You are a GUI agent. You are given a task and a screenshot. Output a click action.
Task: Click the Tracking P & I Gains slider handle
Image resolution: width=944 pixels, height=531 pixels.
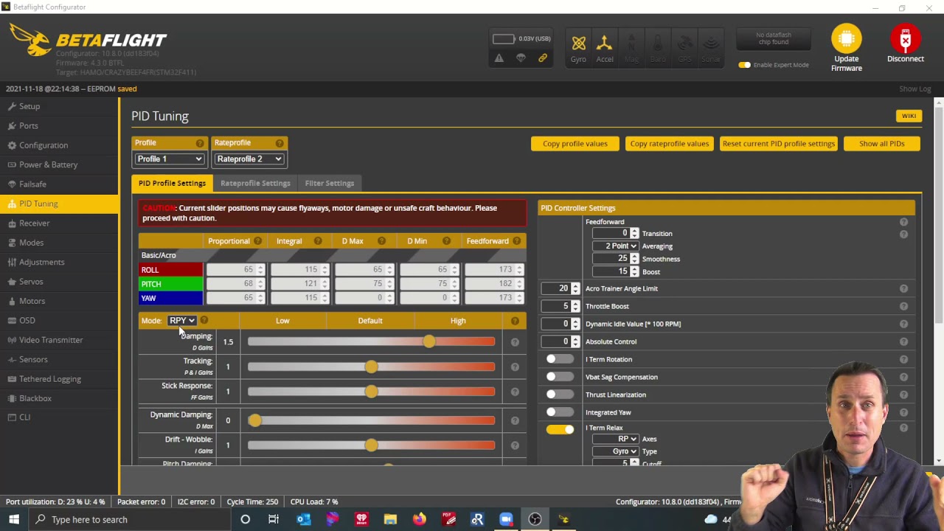pyautogui.click(x=371, y=367)
